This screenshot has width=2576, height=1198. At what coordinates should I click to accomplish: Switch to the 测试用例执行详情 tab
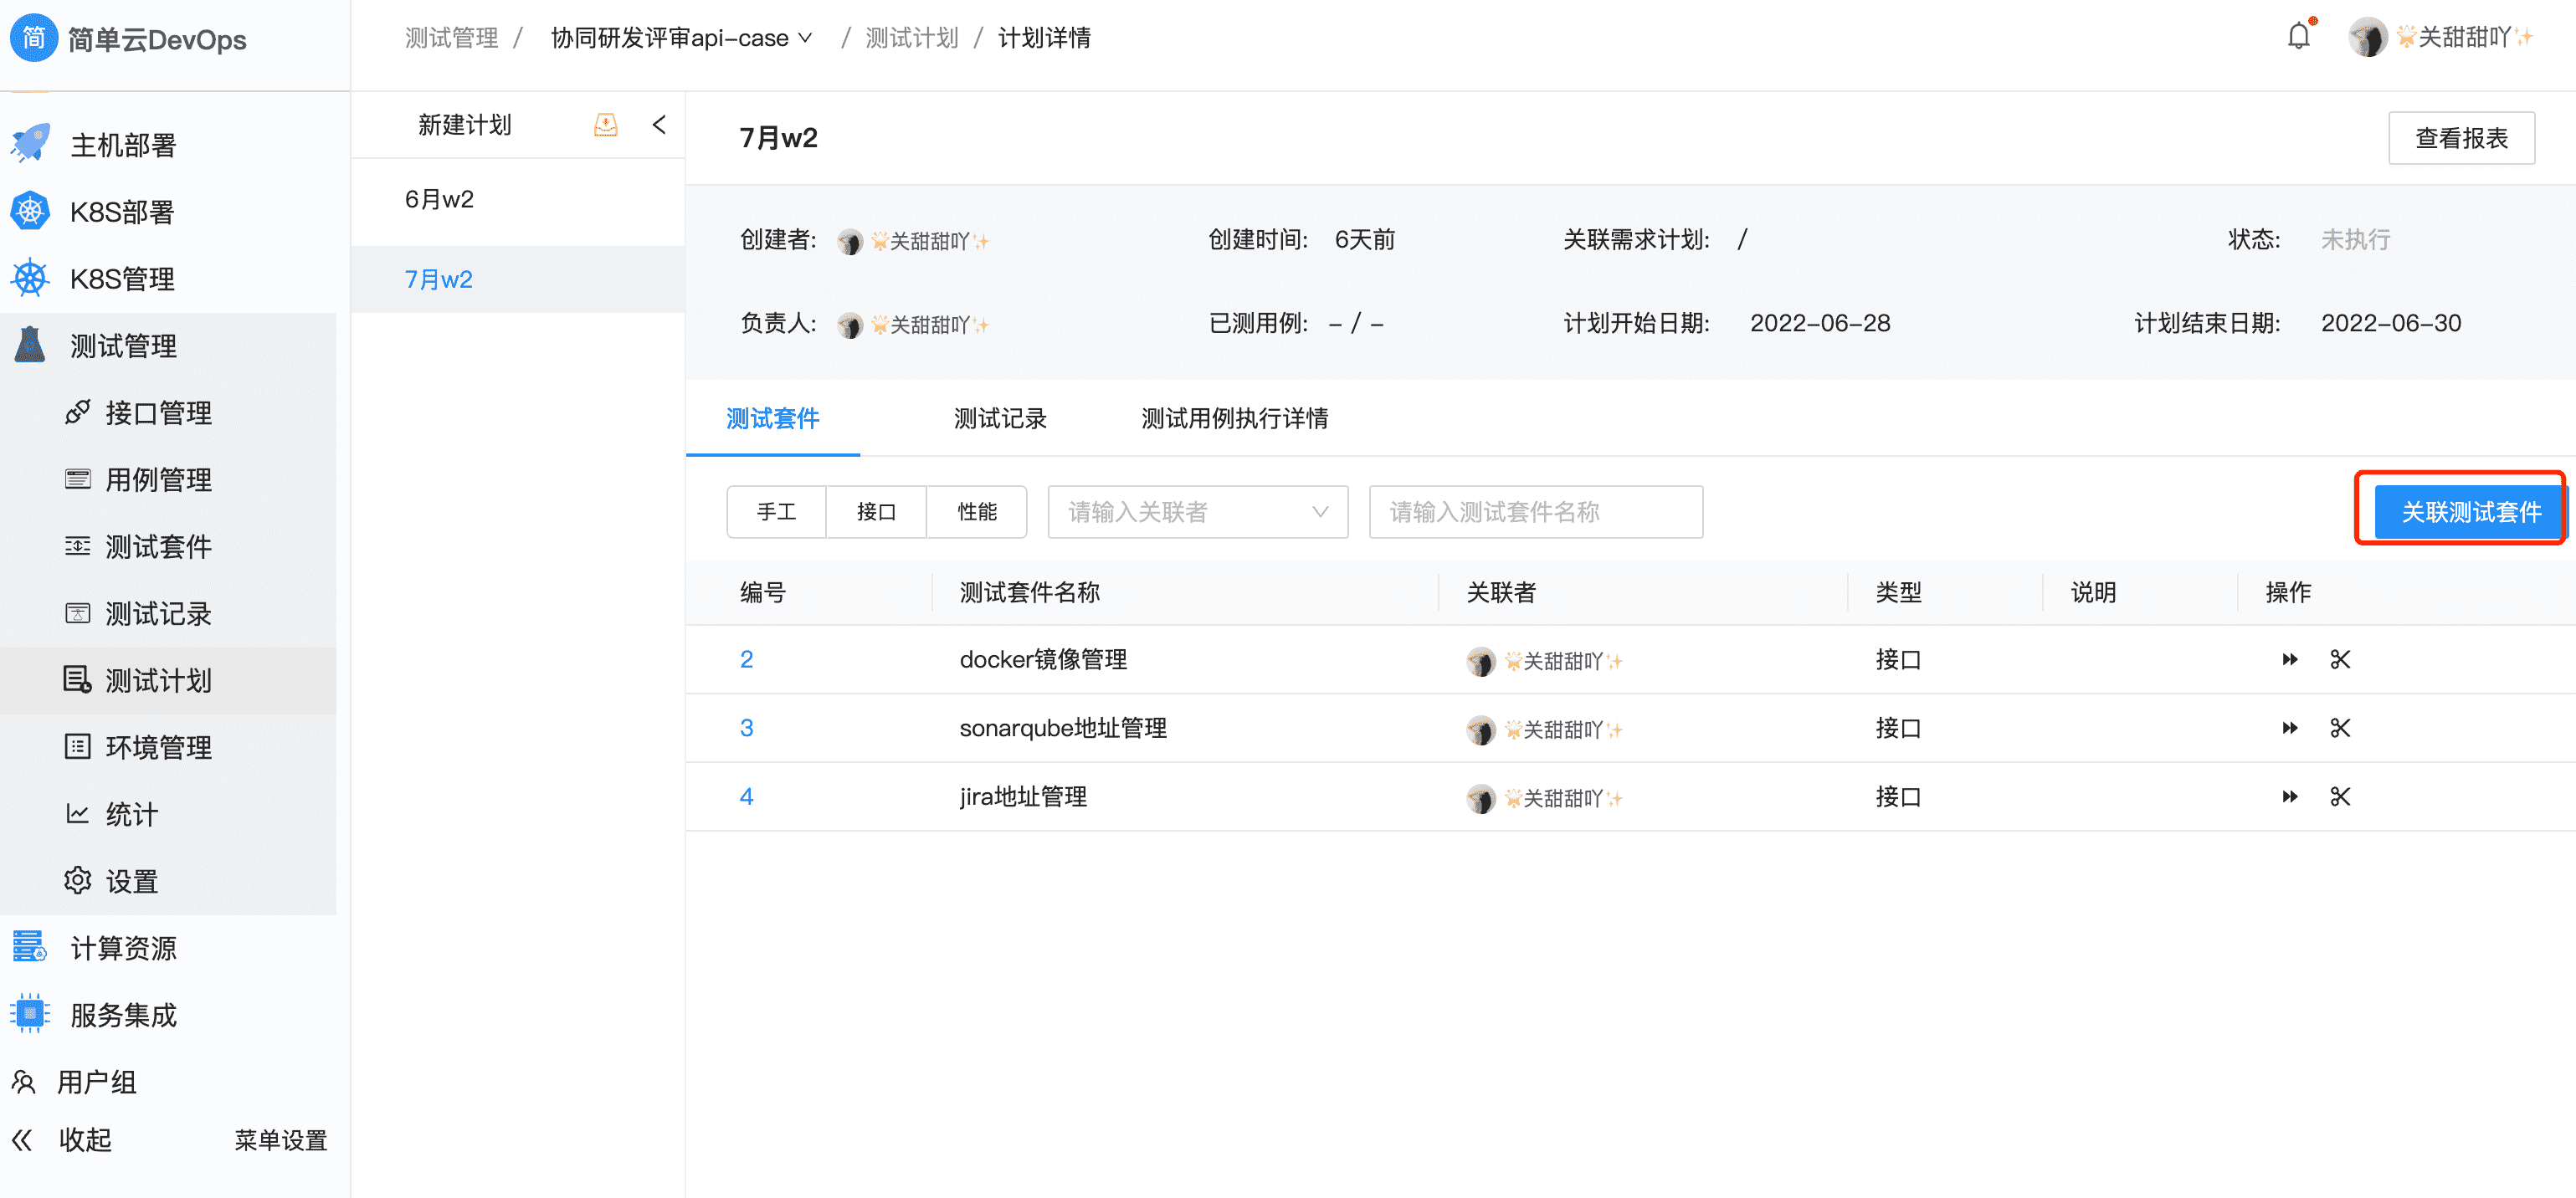pyautogui.click(x=1233, y=418)
